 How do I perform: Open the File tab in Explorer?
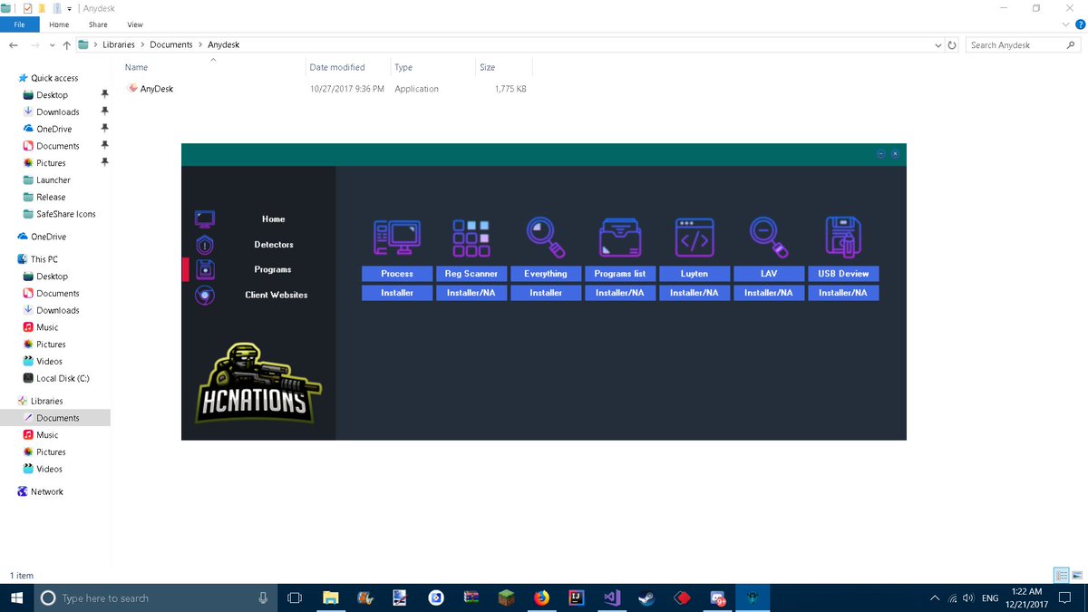point(19,24)
